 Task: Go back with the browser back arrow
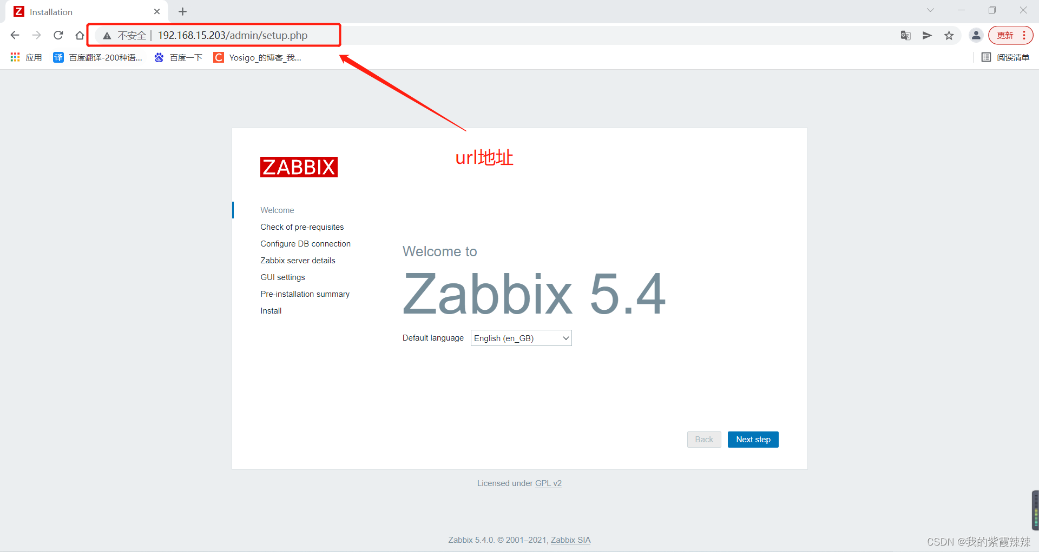(x=15, y=35)
